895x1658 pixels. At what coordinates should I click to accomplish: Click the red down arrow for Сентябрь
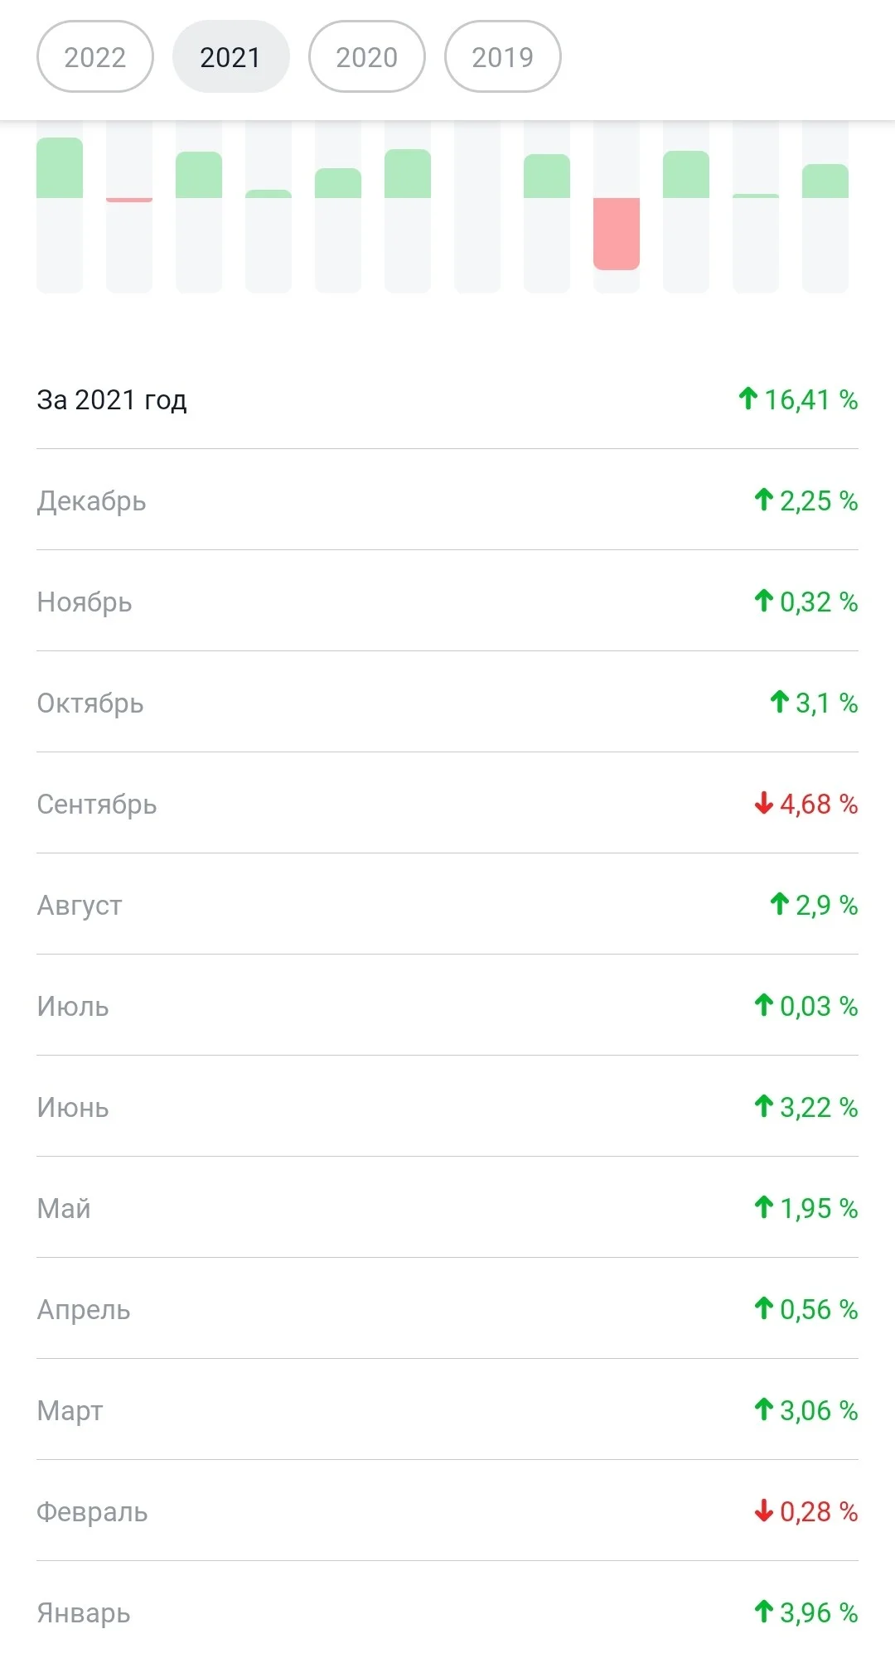click(763, 803)
